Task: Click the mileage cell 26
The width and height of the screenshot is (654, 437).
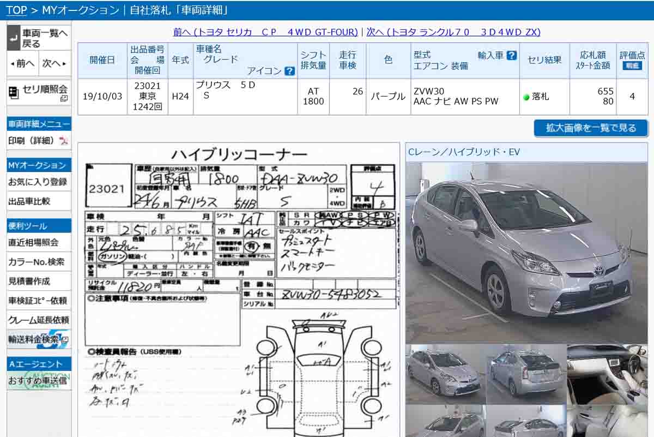Action: point(348,97)
